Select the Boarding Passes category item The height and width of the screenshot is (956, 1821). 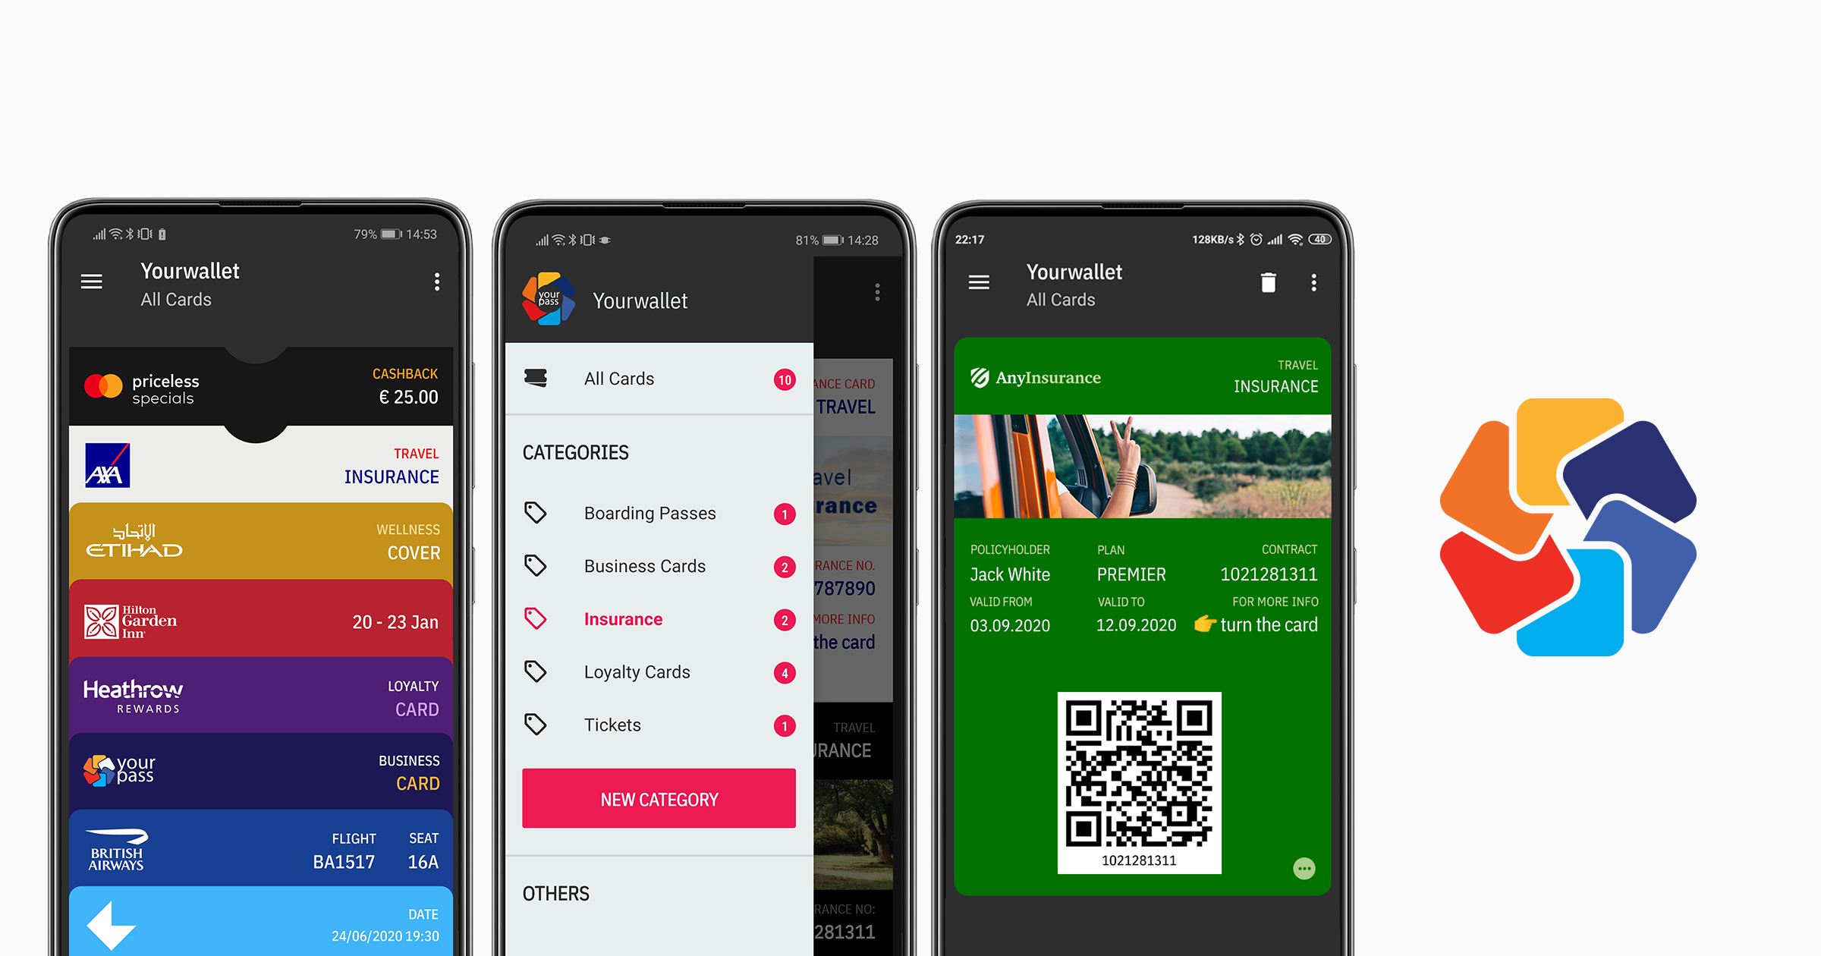coord(660,513)
